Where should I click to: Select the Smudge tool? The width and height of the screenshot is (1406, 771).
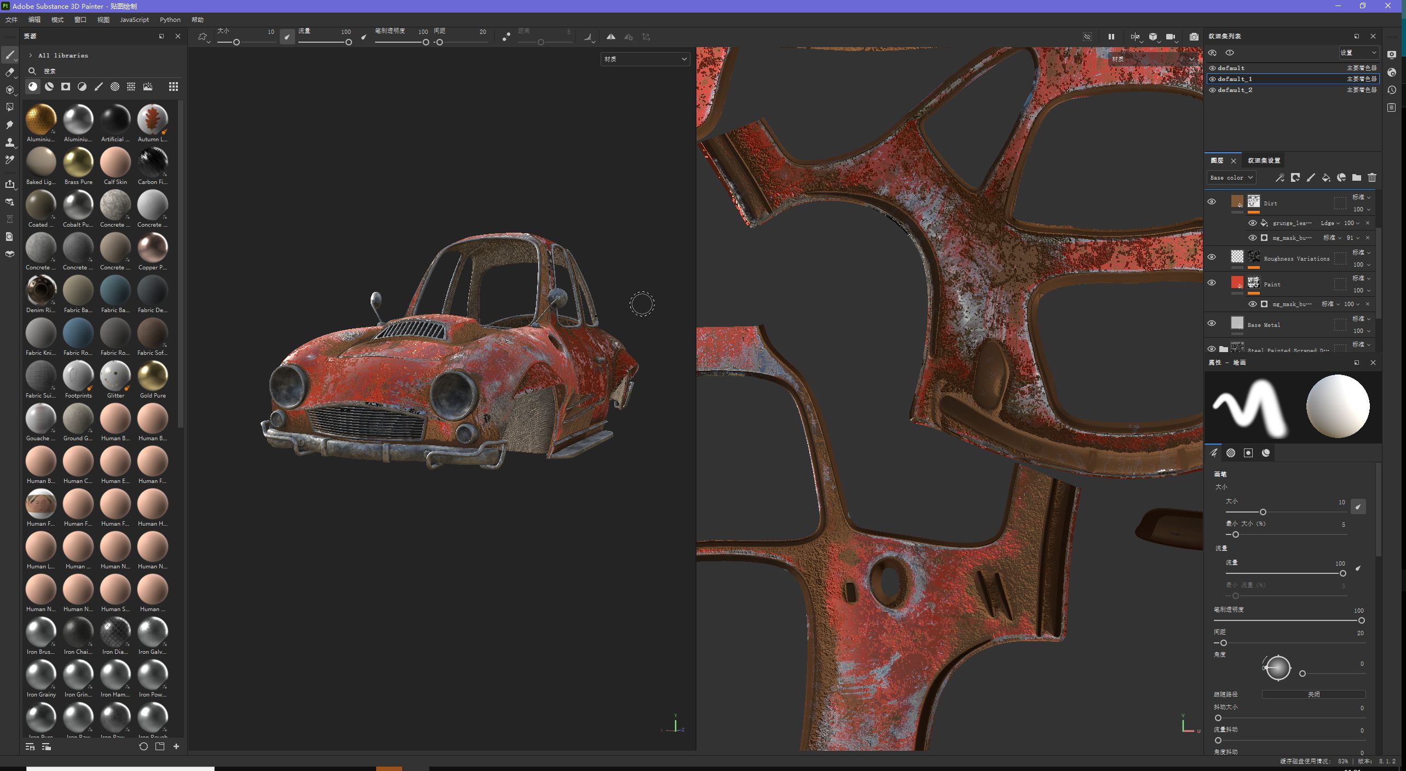9,125
